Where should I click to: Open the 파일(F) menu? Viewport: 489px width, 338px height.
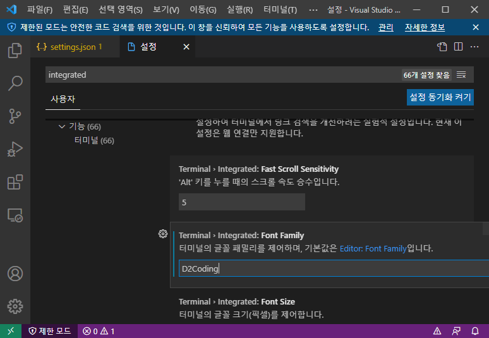(x=40, y=10)
